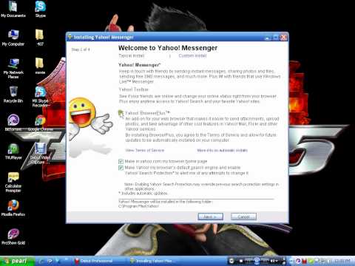Toggle 'Make yahoo.com my browser home page' checkbox

[x=121, y=161]
